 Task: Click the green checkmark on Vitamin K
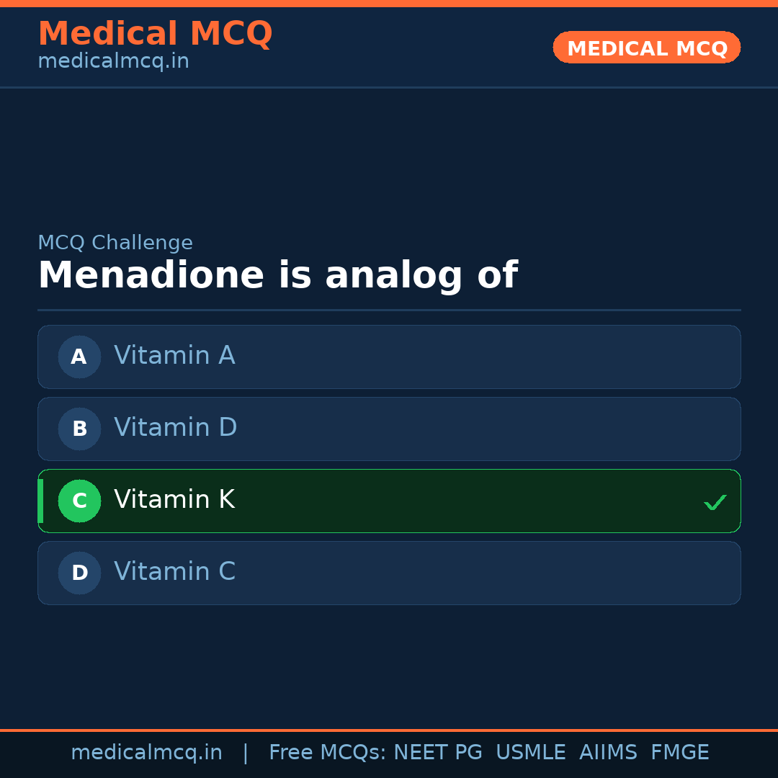[x=715, y=501]
